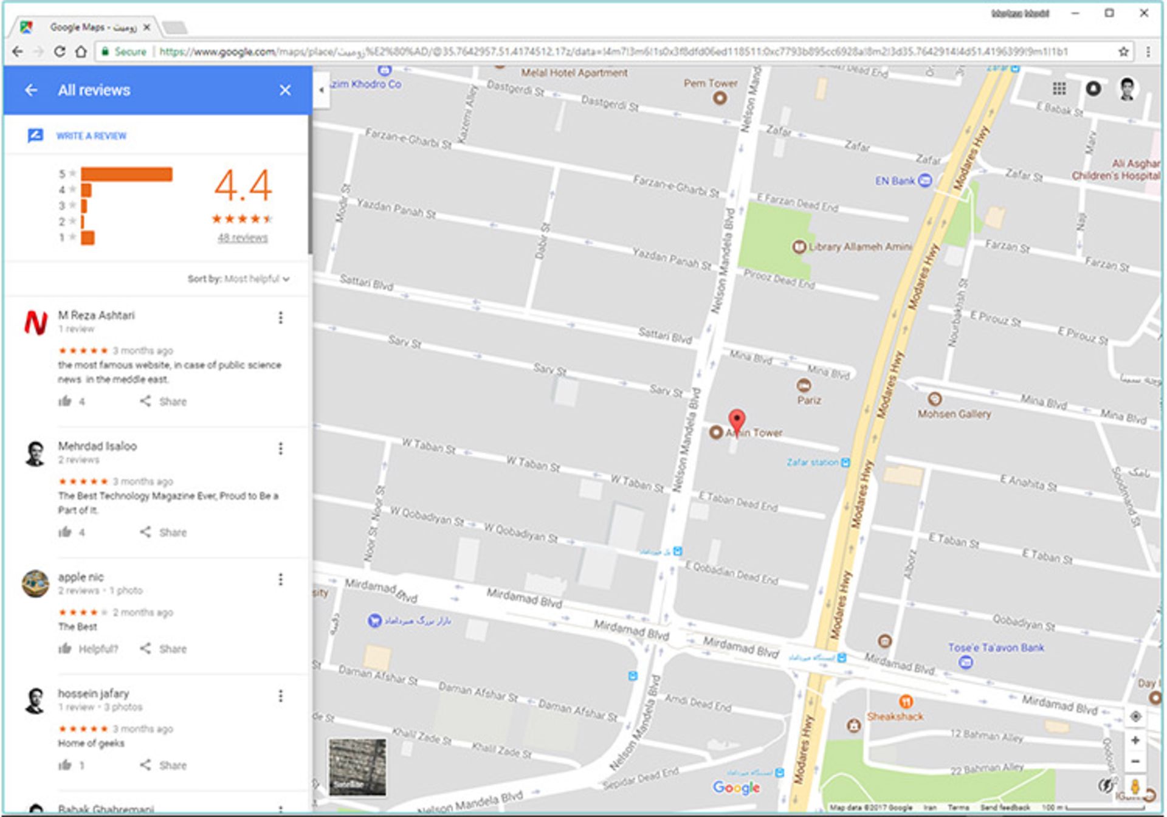Go back from All reviews panel

pos(31,90)
